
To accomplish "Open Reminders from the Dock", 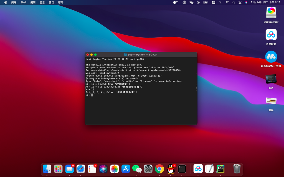I will click(92, 169).
